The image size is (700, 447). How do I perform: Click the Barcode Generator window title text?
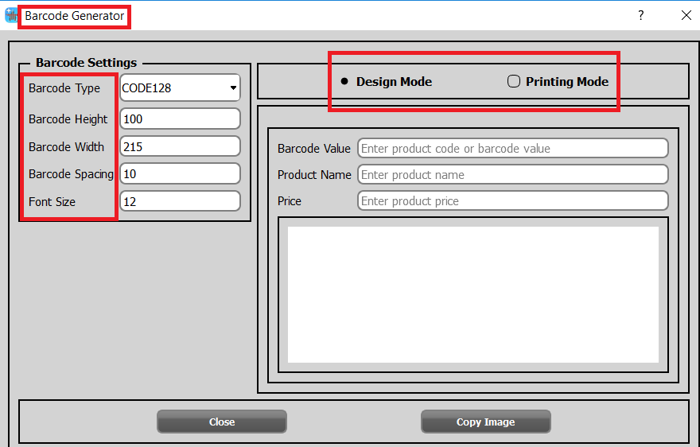(74, 16)
